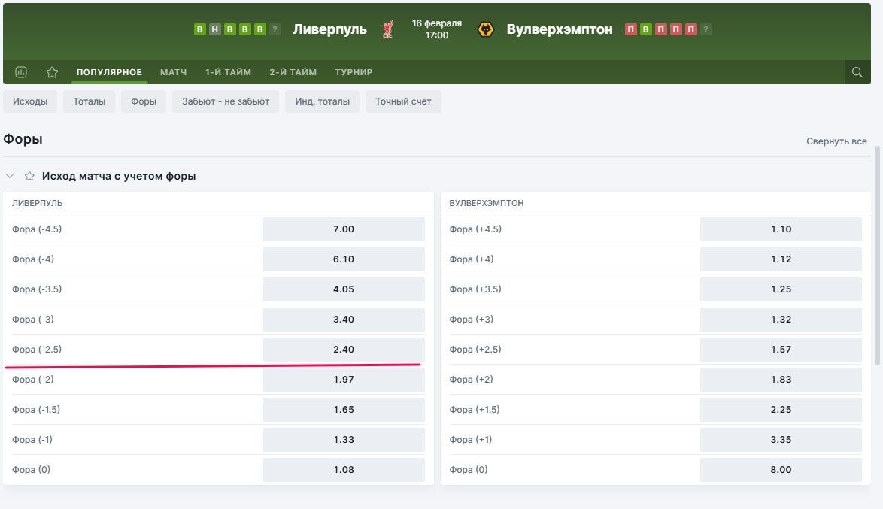Star the "Исход матча с учетом форы" market
Screen dimensions: 883x509
click(x=29, y=176)
